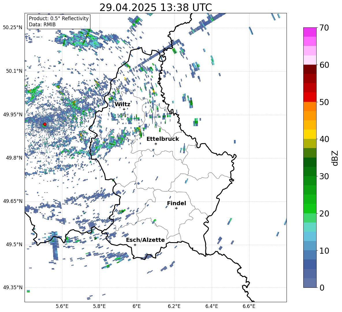Image resolution: width=342 pixels, height=312 pixels.
Task: Click the bright red colorbar swatch at 50 dBZ
Action: coord(310,97)
